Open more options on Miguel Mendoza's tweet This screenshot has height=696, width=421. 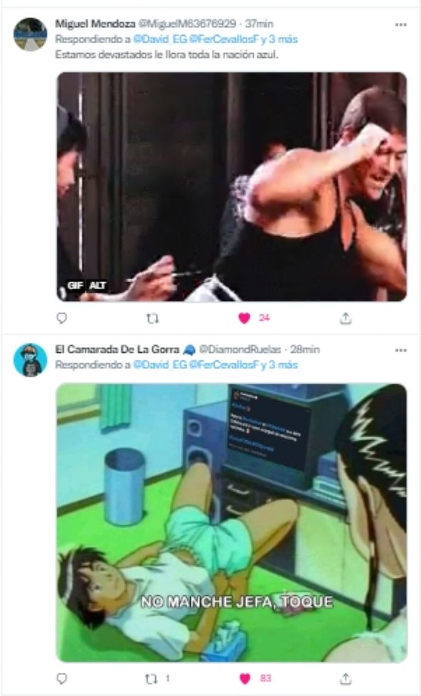[401, 25]
